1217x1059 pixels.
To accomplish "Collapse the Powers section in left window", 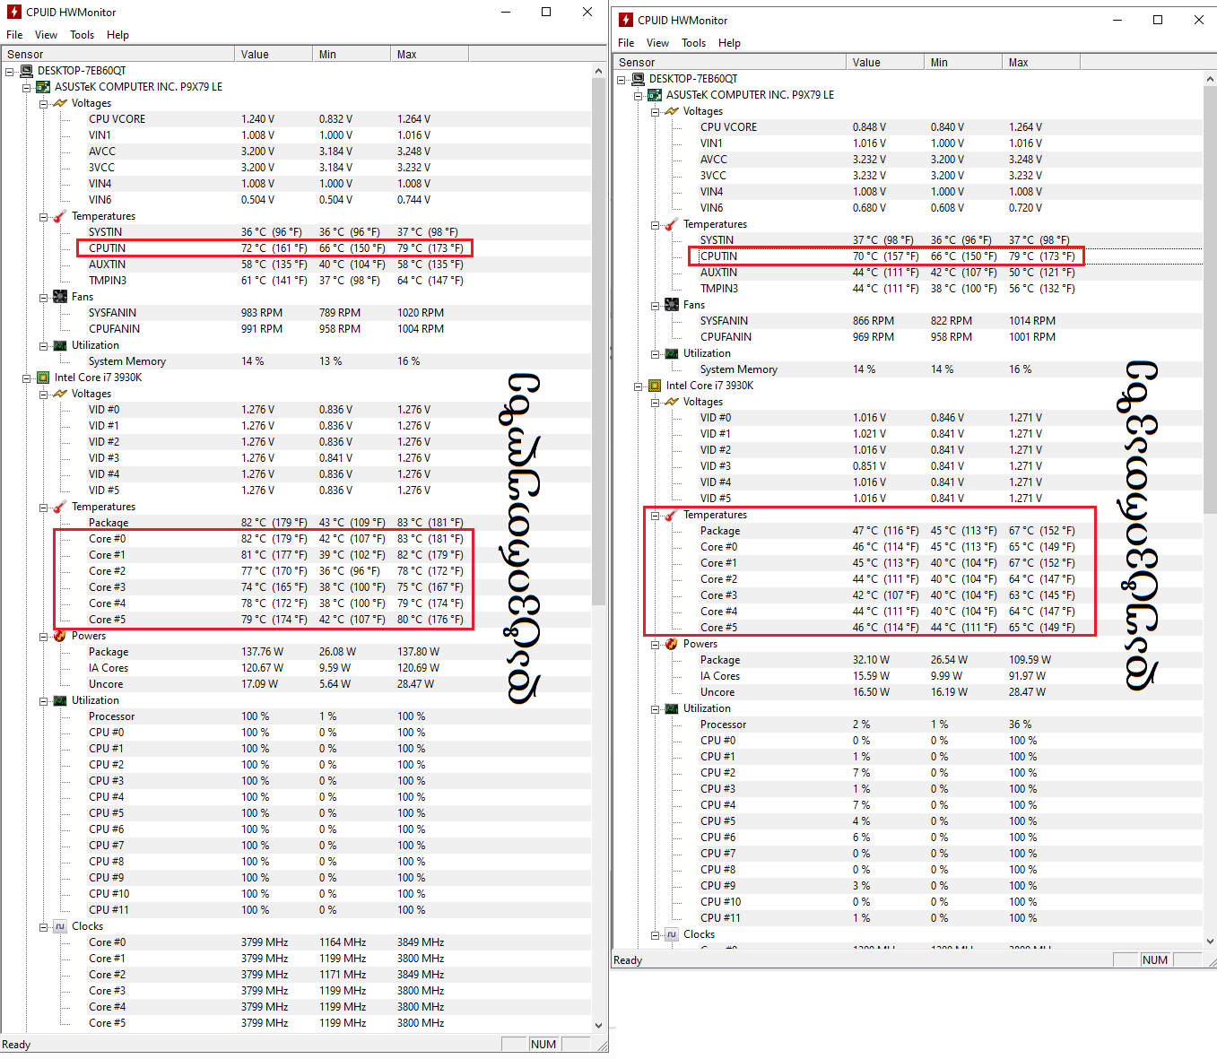I will click(x=44, y=636).
